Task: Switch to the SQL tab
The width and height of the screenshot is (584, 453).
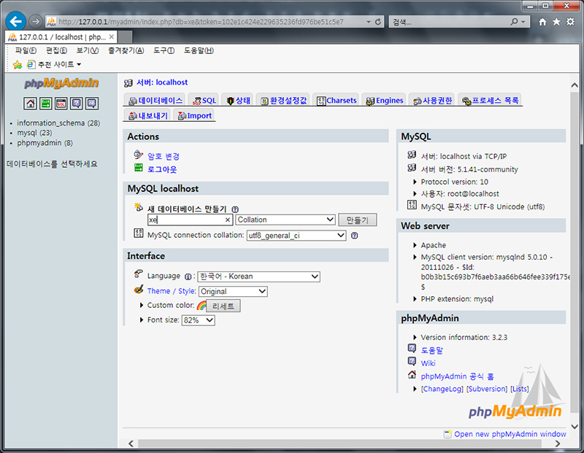Action: pyautogui.click(x=204, y=101)
